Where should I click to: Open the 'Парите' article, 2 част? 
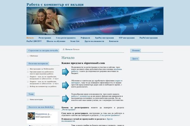(x=44, y=83)
